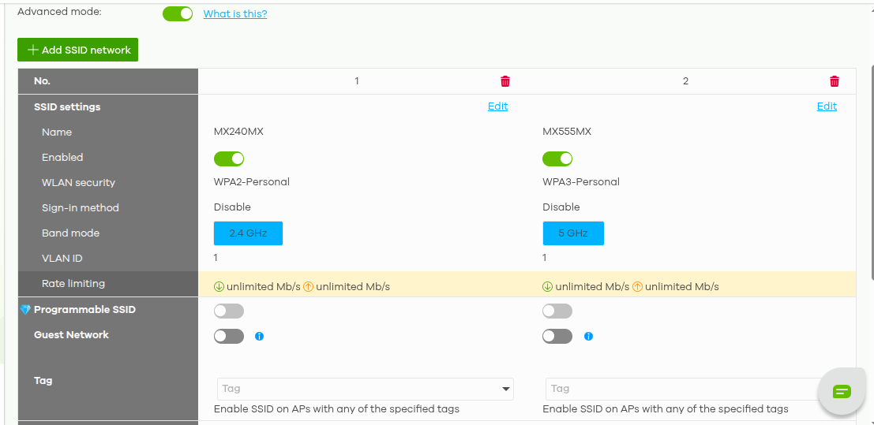874x425 pixels.
Task: Click the Programmable SSID diamond icon
Action: [x=26, y=310]
